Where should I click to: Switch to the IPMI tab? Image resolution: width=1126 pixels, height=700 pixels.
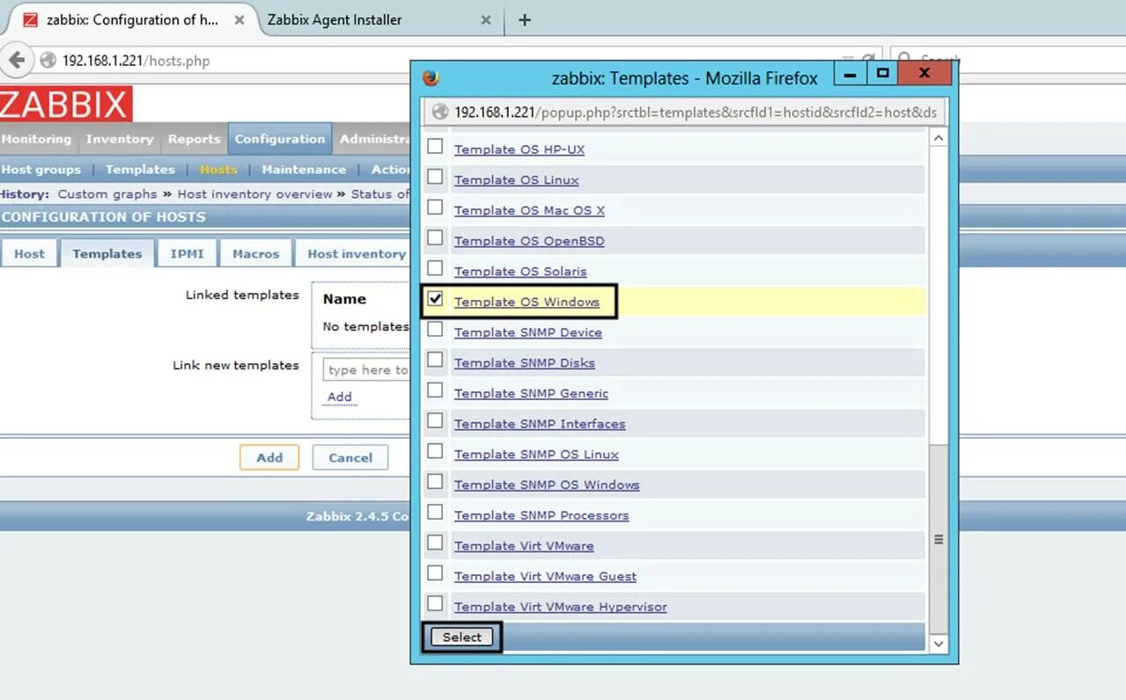[187, 253]
